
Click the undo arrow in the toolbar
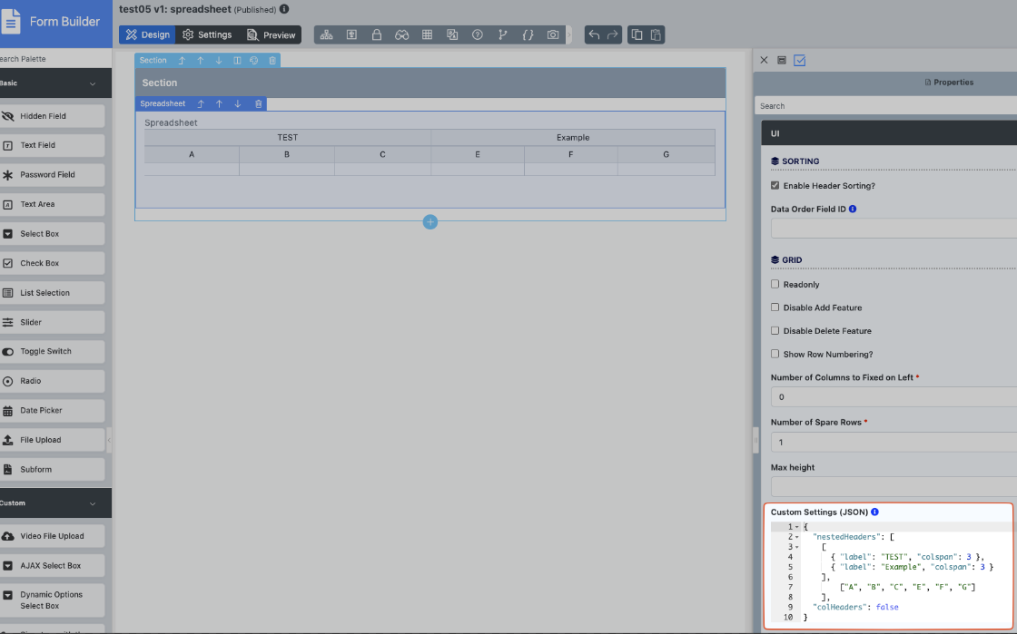pos(594,34)
